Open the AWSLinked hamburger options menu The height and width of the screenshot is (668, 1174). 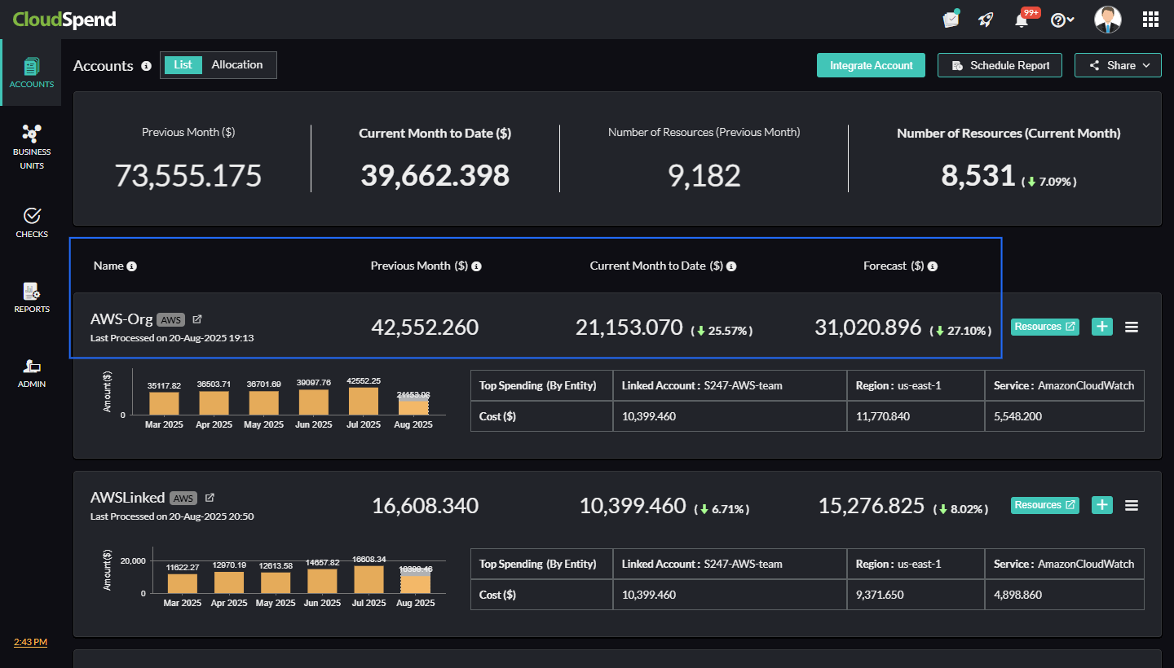1132,505
